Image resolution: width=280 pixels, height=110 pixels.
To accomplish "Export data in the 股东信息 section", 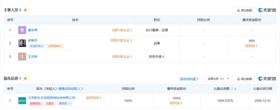I will click(244, 79).
